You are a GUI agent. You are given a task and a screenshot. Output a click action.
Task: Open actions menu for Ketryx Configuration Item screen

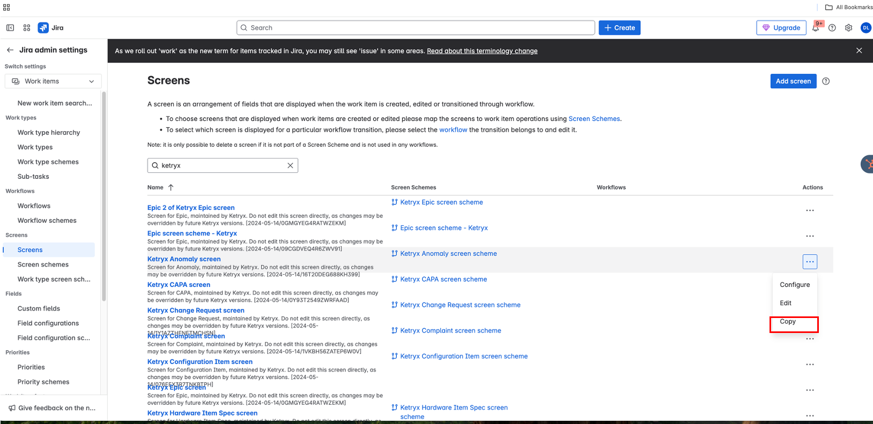click(810, 365)
